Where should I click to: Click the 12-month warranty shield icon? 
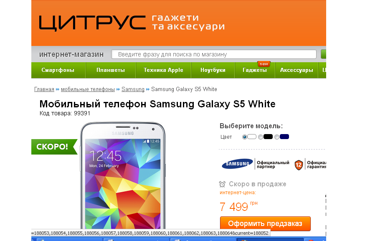[299, 165]
